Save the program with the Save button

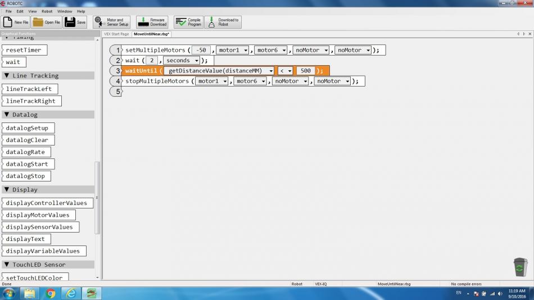(75, 22)
